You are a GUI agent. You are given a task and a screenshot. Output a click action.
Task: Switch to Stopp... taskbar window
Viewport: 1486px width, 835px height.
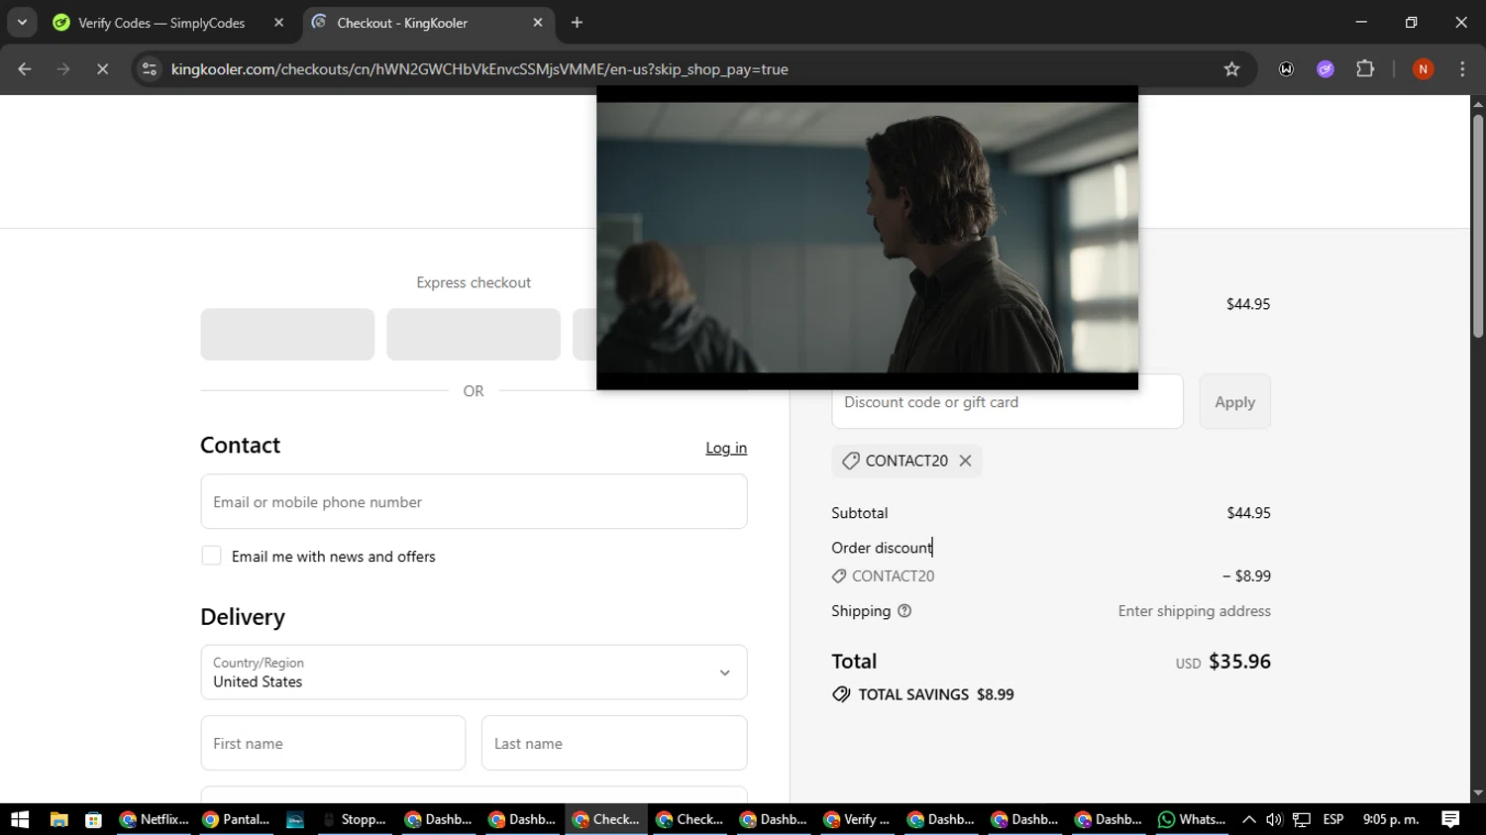tap(355, 819)
